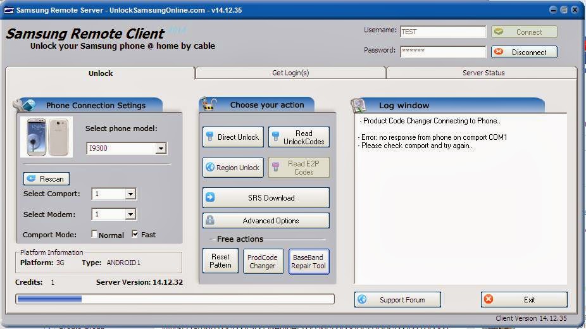Click the Username input field
Image resolution: width=586 pixels, height=329 pixels.
point(443,32)
